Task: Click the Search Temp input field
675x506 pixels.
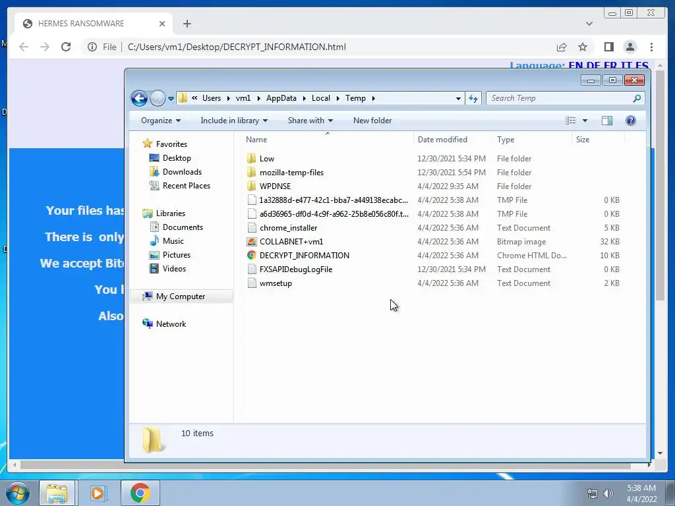Action: coord(560,98)
